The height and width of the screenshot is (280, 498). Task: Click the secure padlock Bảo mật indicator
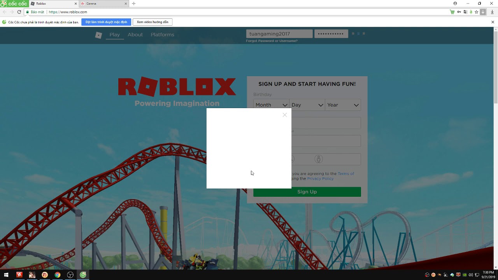click(x=35, y=12)
